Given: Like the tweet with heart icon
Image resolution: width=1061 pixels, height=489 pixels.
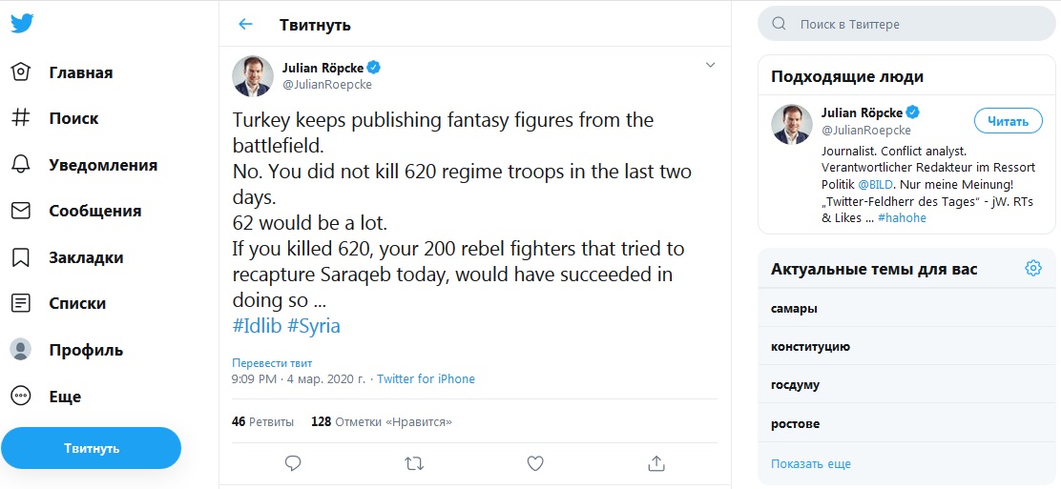Looking at the screenshot, I should (535, 462).
